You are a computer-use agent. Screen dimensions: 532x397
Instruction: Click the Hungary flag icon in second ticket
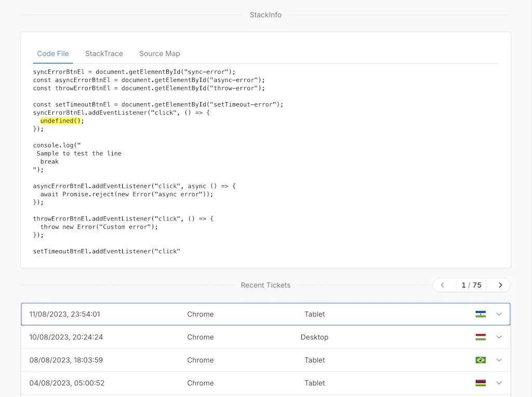coord(481,337)
